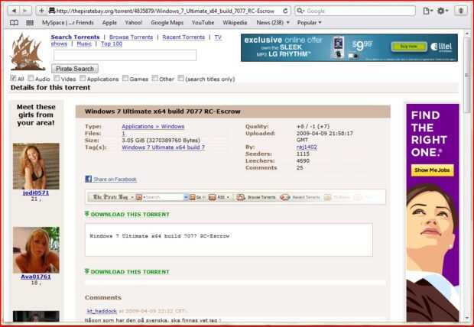Viewport: 474px width, 327px height.
Task: Click the Go icon in Pirate Bay toolbar
Action: pyautogui.click(x=193, y=197)
